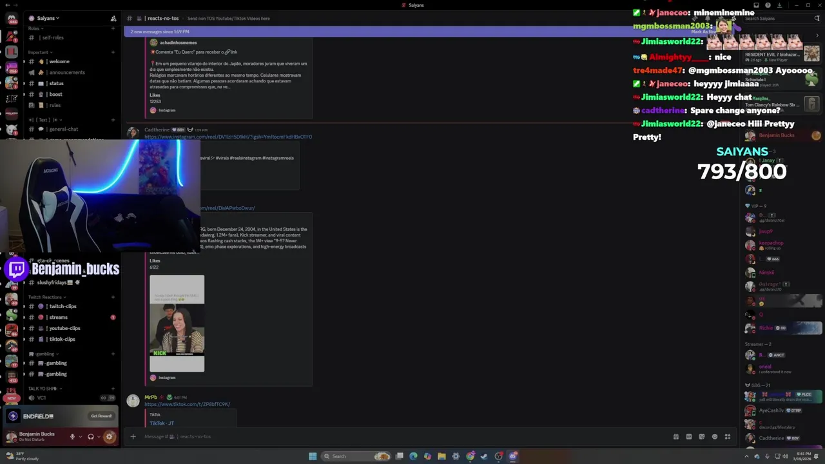Open Cadtherine's Instagram reel link

228,137
